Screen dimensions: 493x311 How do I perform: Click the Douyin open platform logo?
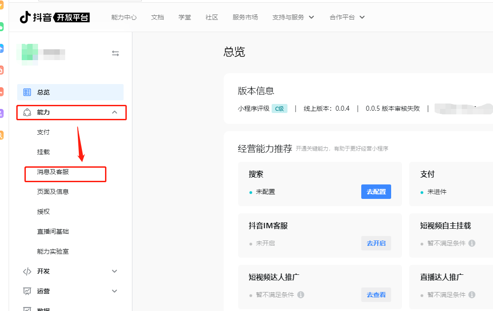coord(55,17)
